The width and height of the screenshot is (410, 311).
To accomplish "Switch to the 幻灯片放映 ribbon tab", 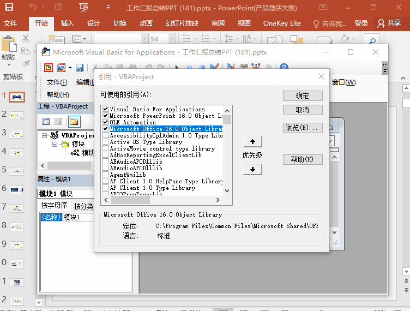I will [x=182, y=23].
